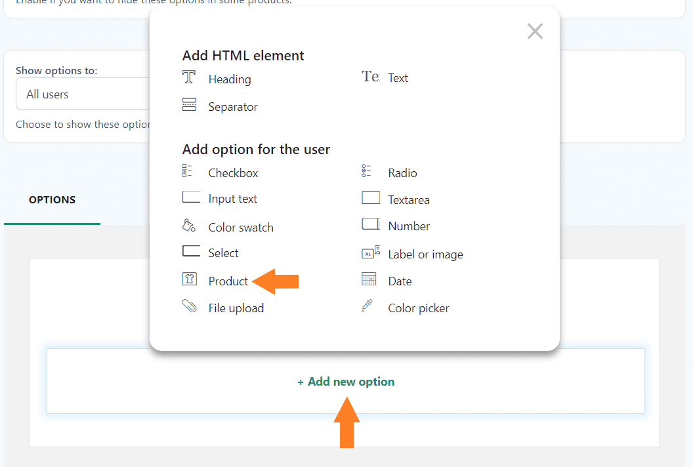Click the Heading element icon
The image size is (693, 467).
[189, 77]
